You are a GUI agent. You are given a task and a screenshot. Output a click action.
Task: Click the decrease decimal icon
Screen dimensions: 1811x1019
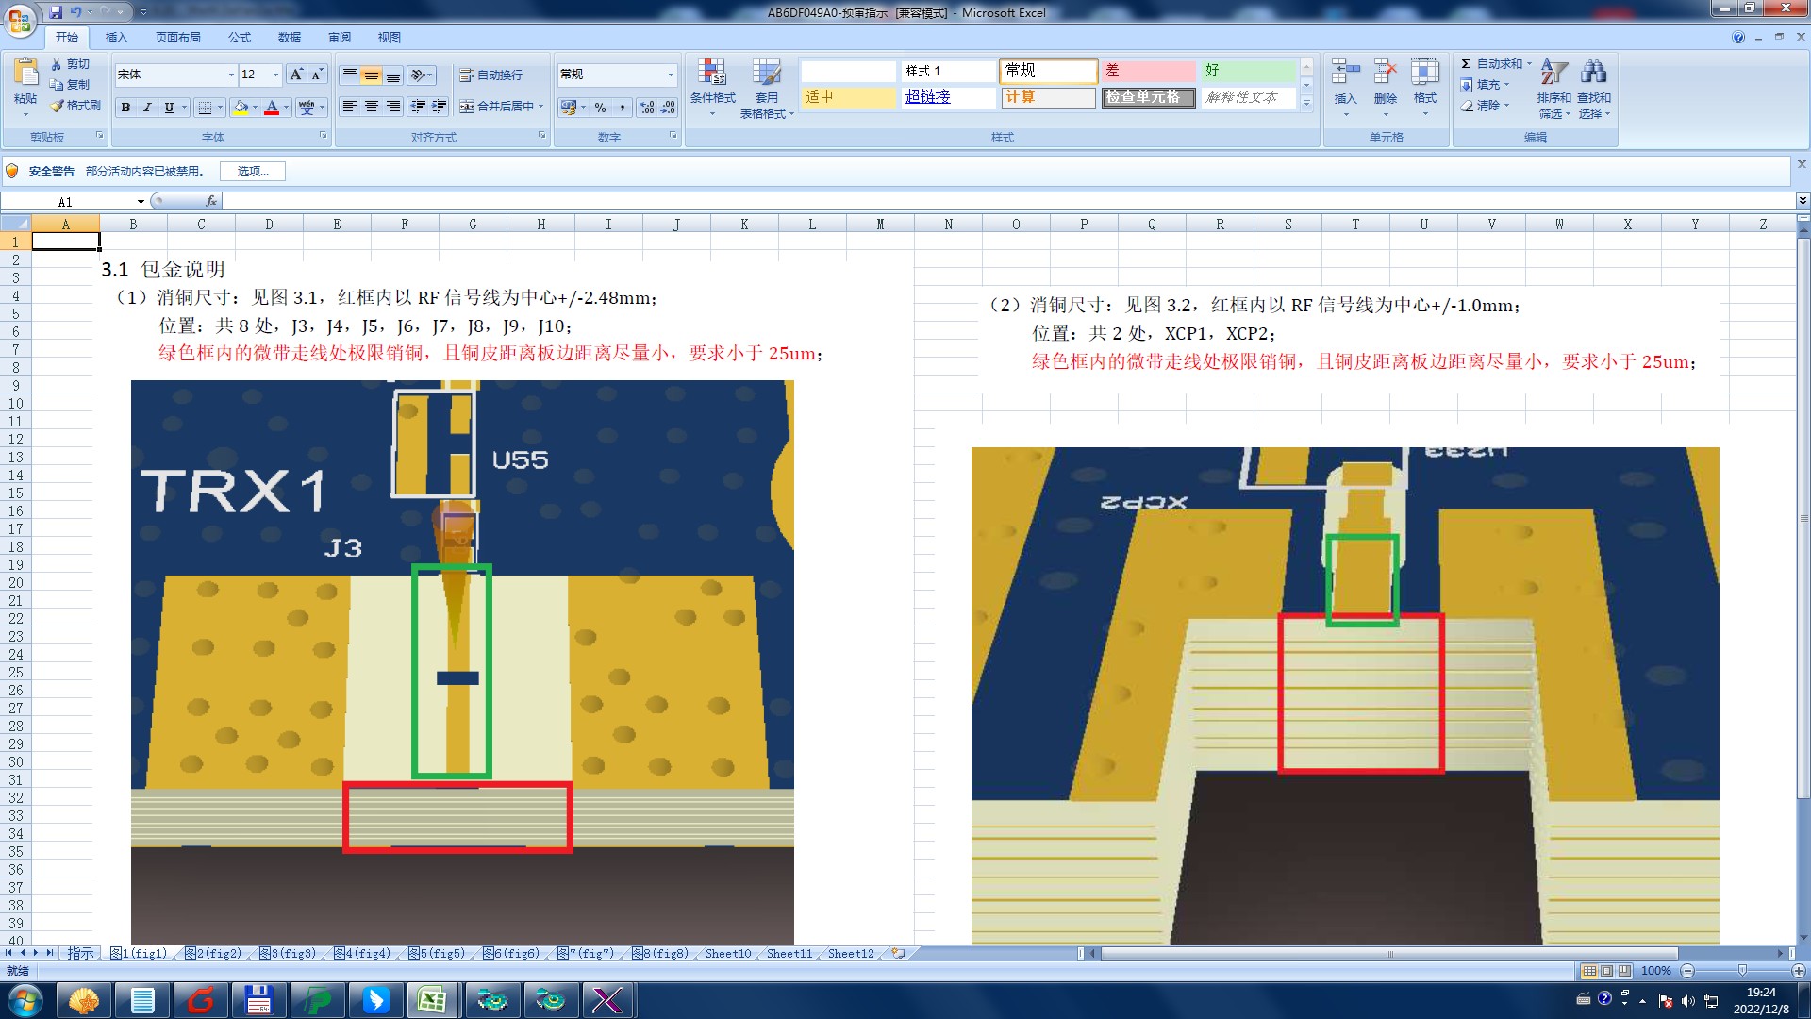[668, 108]
